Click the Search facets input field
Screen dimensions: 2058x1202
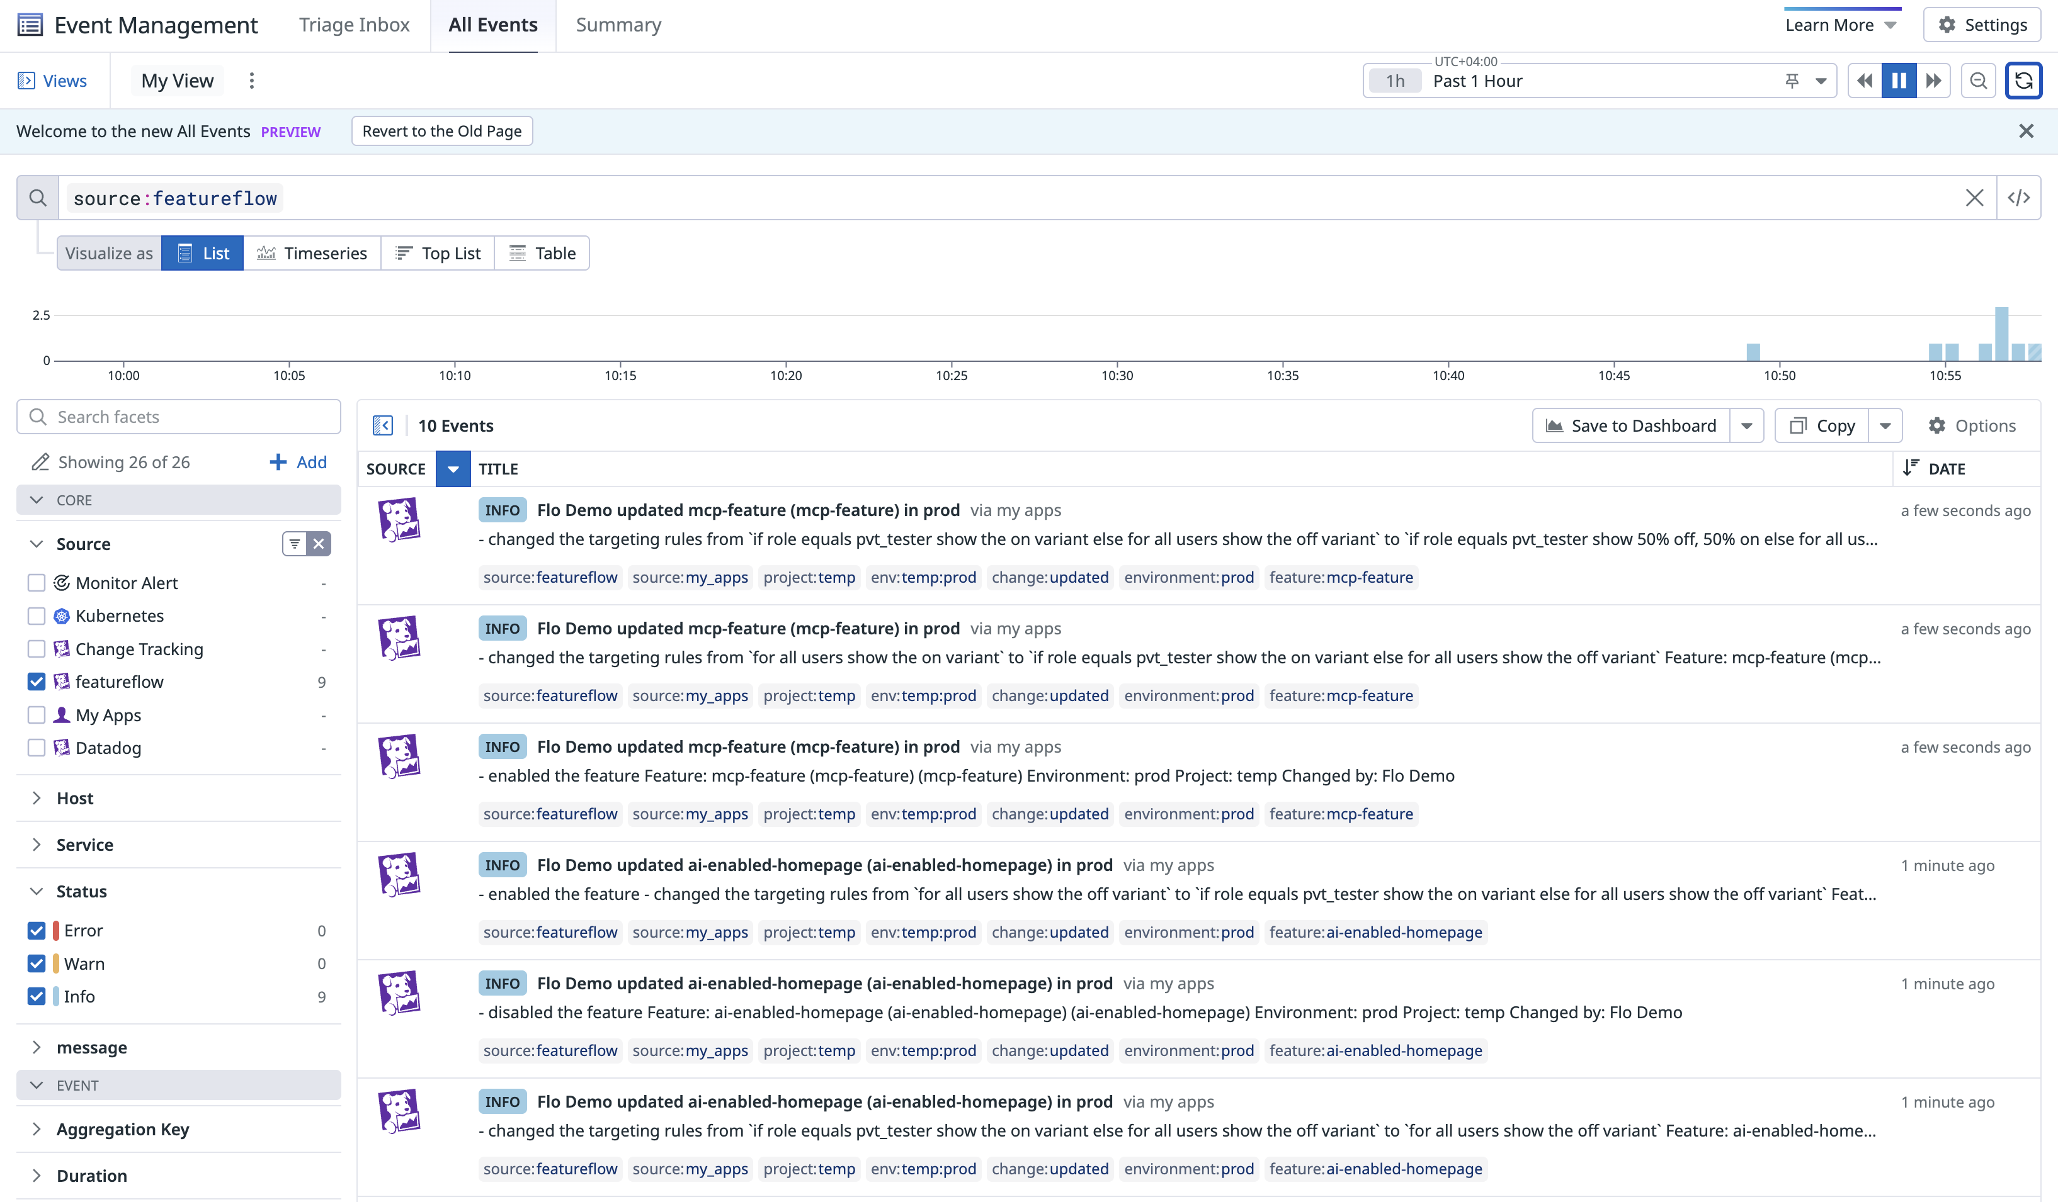point(179,416)
